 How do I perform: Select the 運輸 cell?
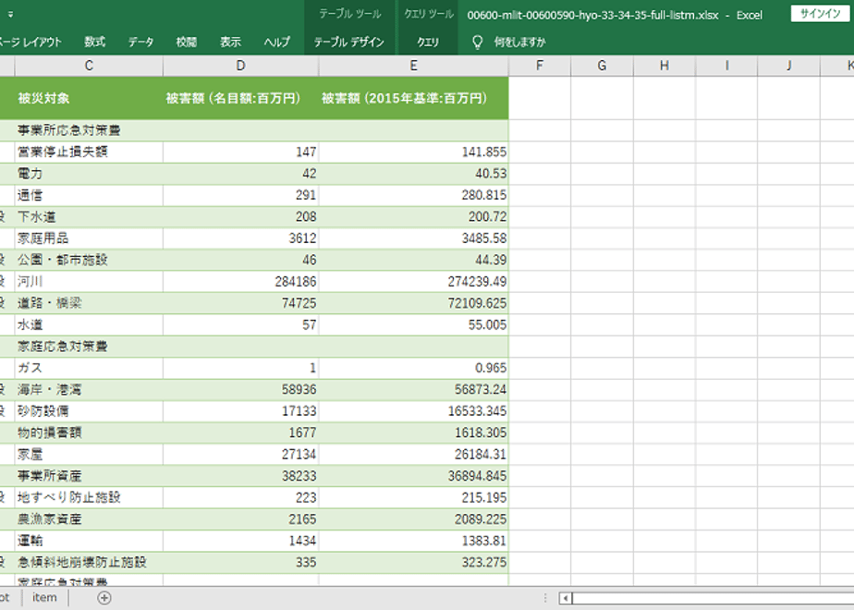pyautogui.click(x=89, y=541)
